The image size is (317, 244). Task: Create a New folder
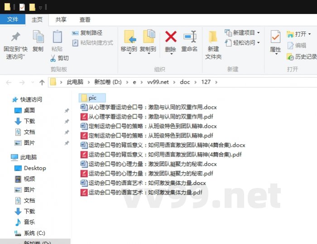pos(213,45)
